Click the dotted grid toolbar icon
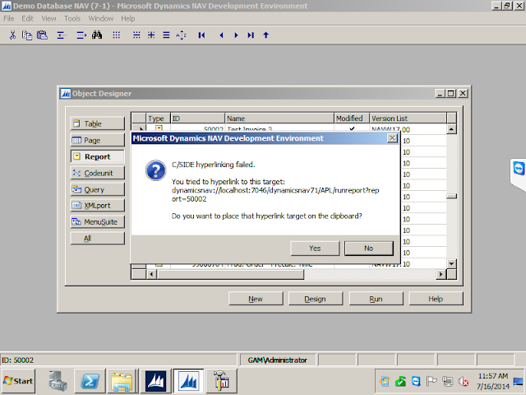The image size is (526, 395). tap(116, 35)
